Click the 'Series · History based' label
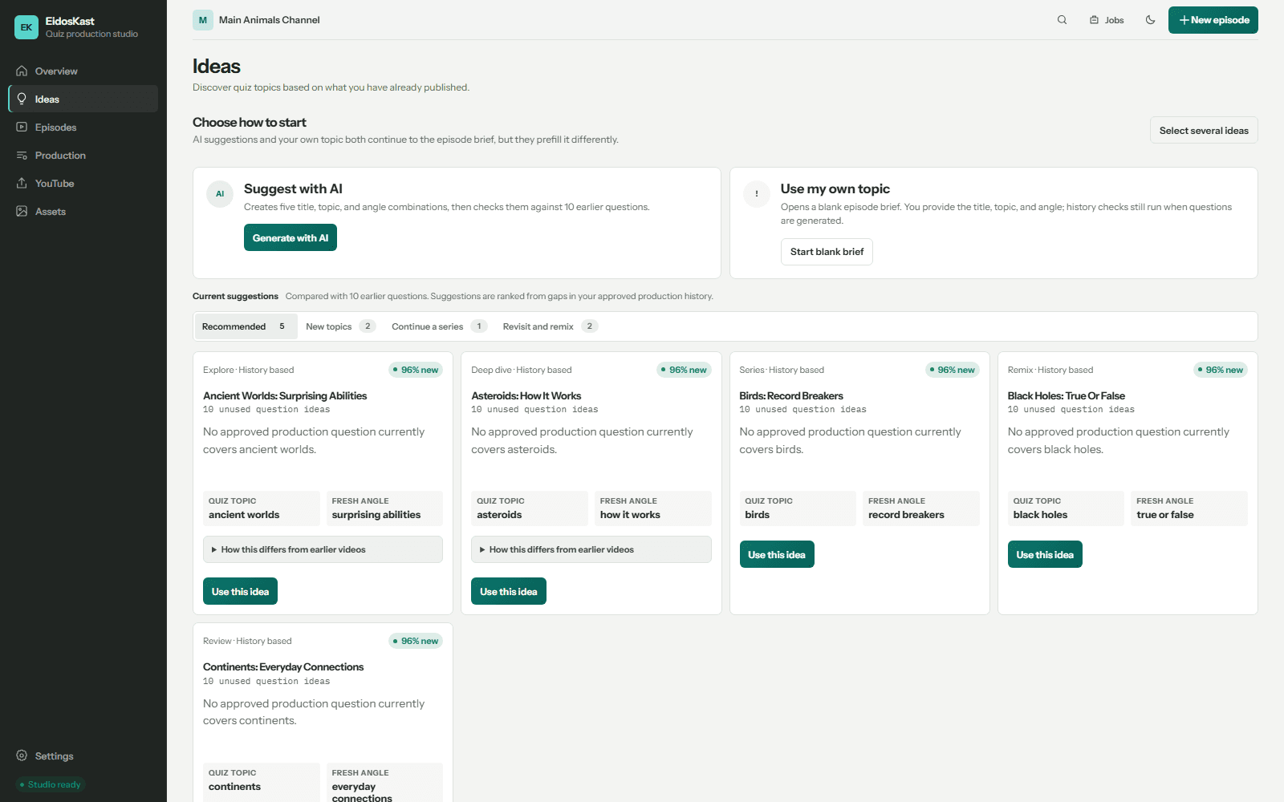This screenshot has height=802, width=1284. pos(782,370)
